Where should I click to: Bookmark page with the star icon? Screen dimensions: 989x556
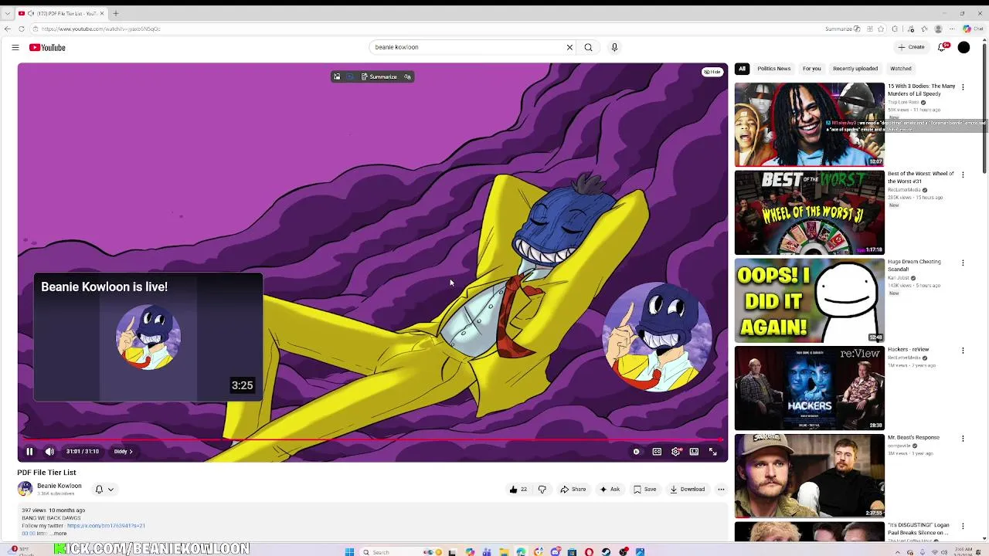click(x=881, y=29)
